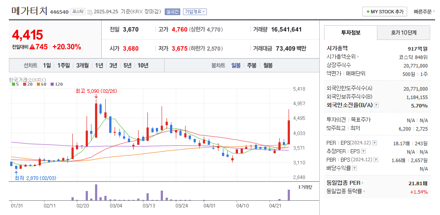440x215 pixels.
Task: Open the 빠른주문 dropdown menu
Action: (x=424, y=12)
